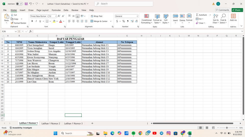Open the number format General dropdown
Image resolution: width=245 pixels, height=137 pixels.
[137, 16]
